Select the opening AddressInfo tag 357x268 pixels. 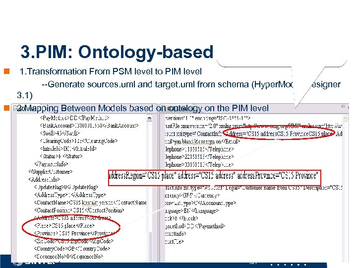[x=44, y=179]
